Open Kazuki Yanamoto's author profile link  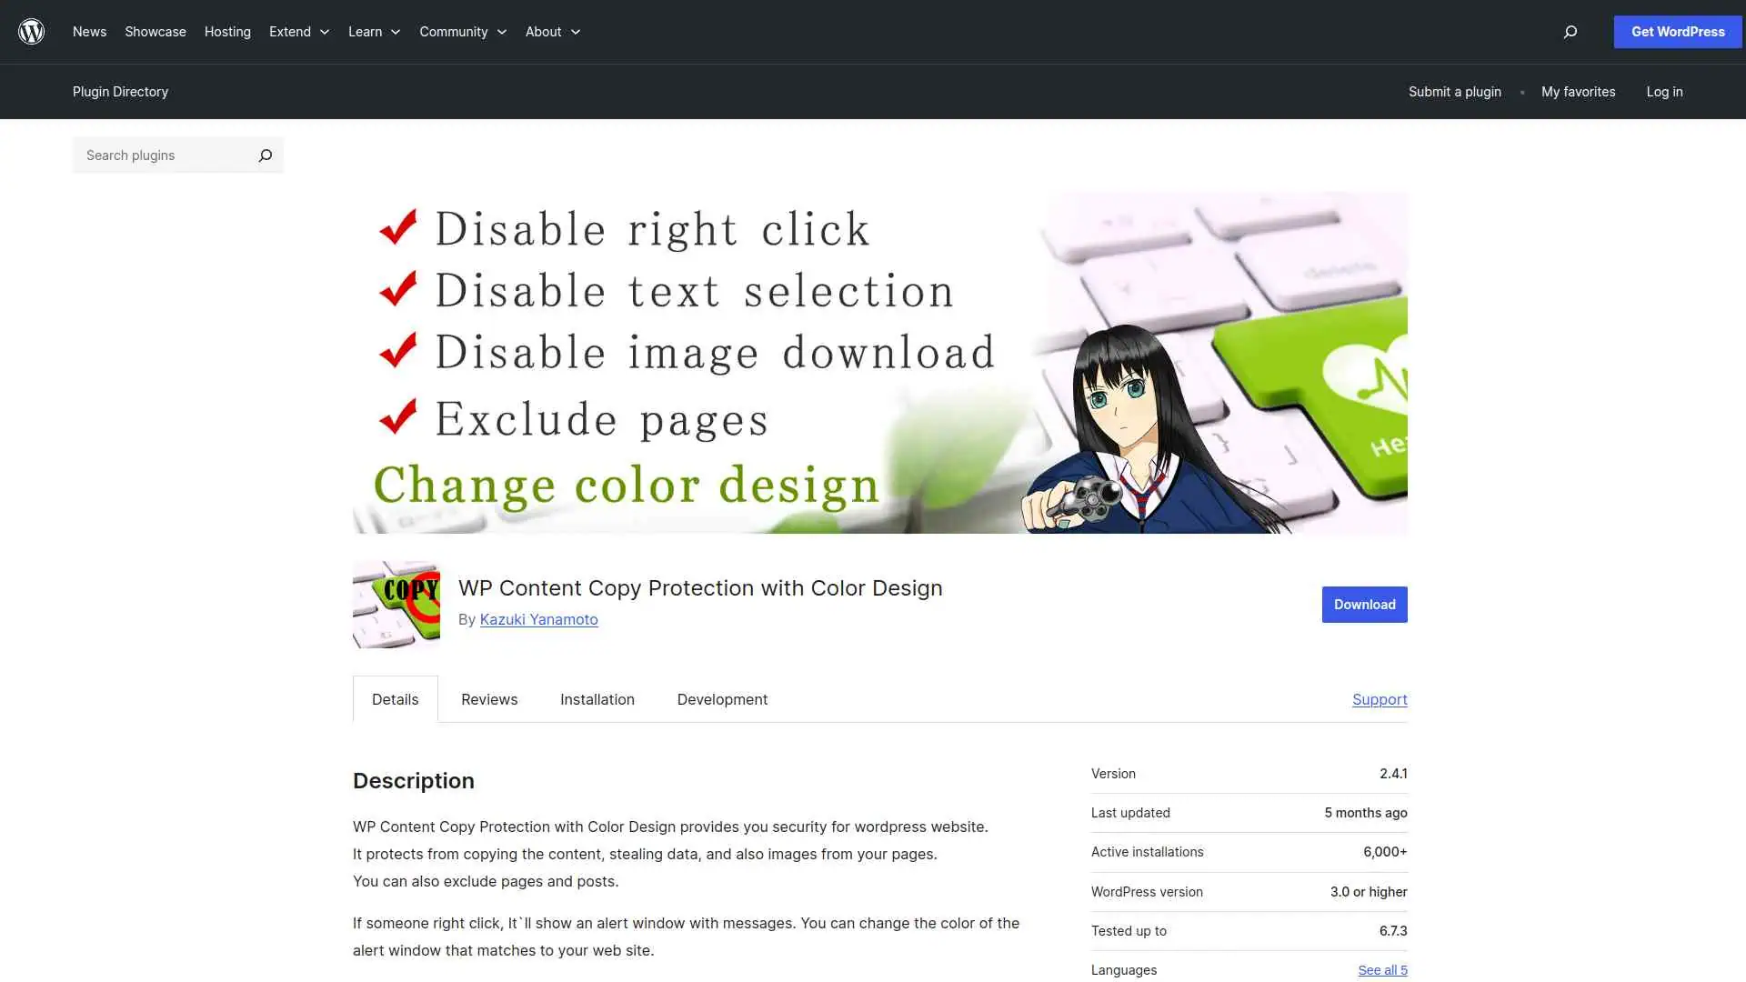(538, 619)
